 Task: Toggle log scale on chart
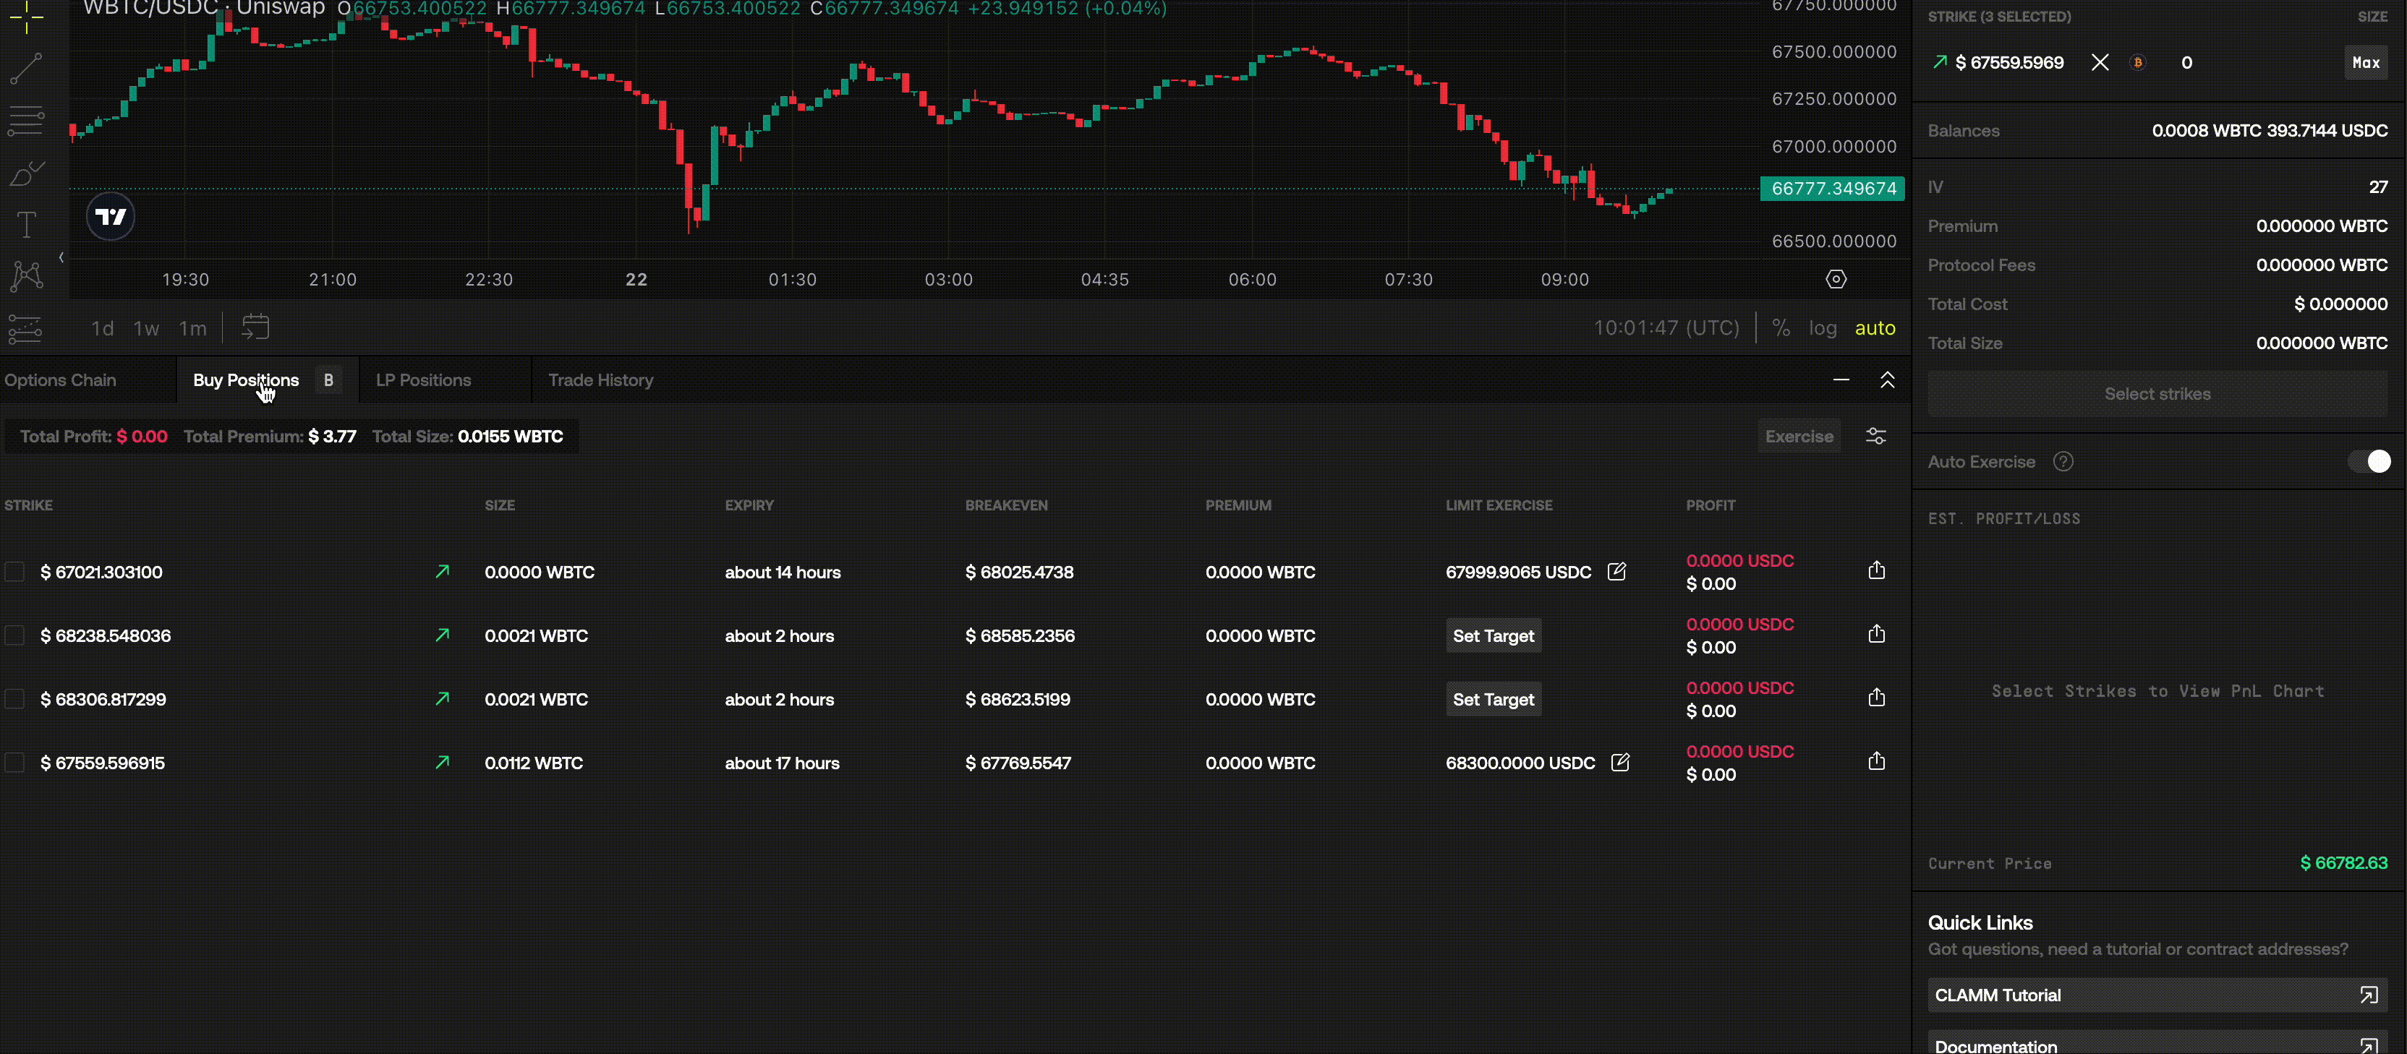click(x=1822, y=327)
